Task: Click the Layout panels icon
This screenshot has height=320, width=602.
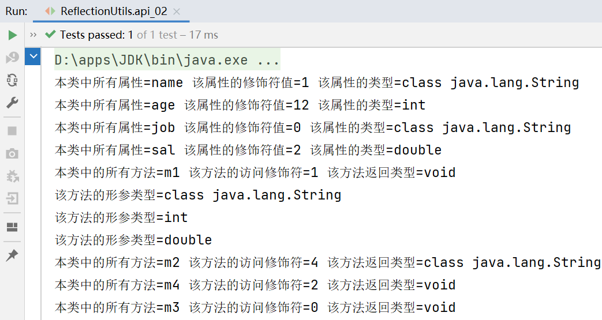Action: 12,227
